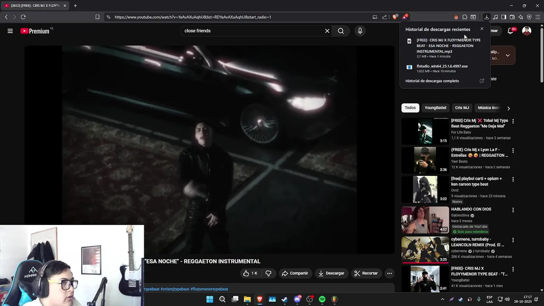Expand the playlist panel chevron
Image resolution: width=544 pixels, height=306 pixels.
(507, 55)
